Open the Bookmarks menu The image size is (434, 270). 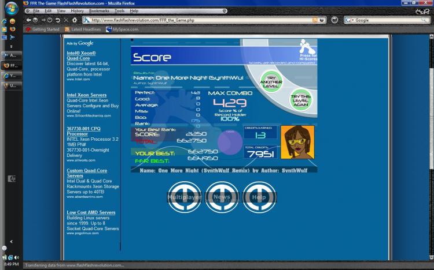(99, 11)
